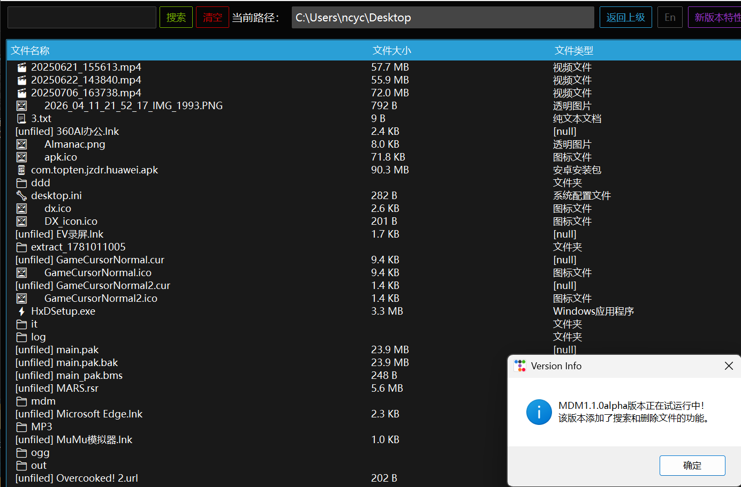Select com.topten.jzdr.huawei.apk in the list
Image resolution: width=741 pixels, height=487 pixels.
95,170
